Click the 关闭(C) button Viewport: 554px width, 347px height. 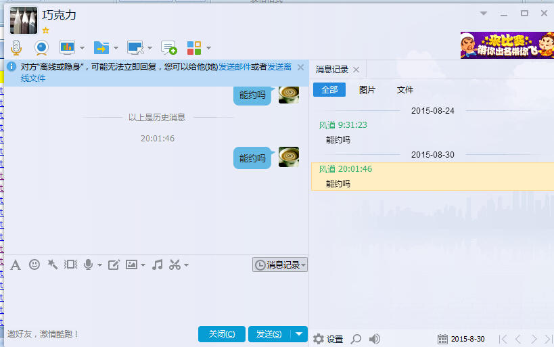(x=221, y=334)
